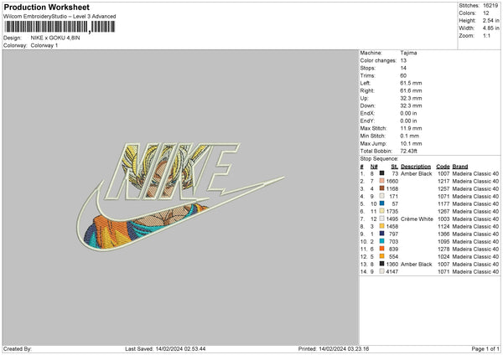Select the Stitches value 16219

pyautogui.click(x=490, y=6)
